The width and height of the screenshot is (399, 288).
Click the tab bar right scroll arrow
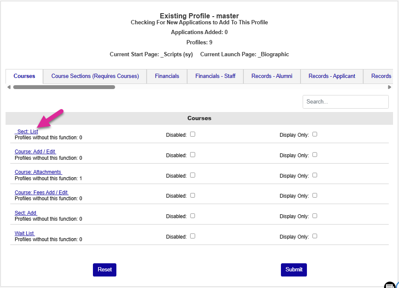(389, 87)
